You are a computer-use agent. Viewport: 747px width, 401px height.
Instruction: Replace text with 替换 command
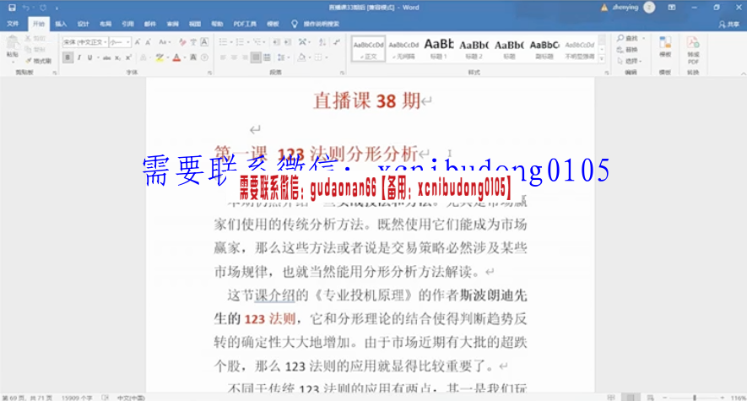pyautogui.click(x=627, y=50)
